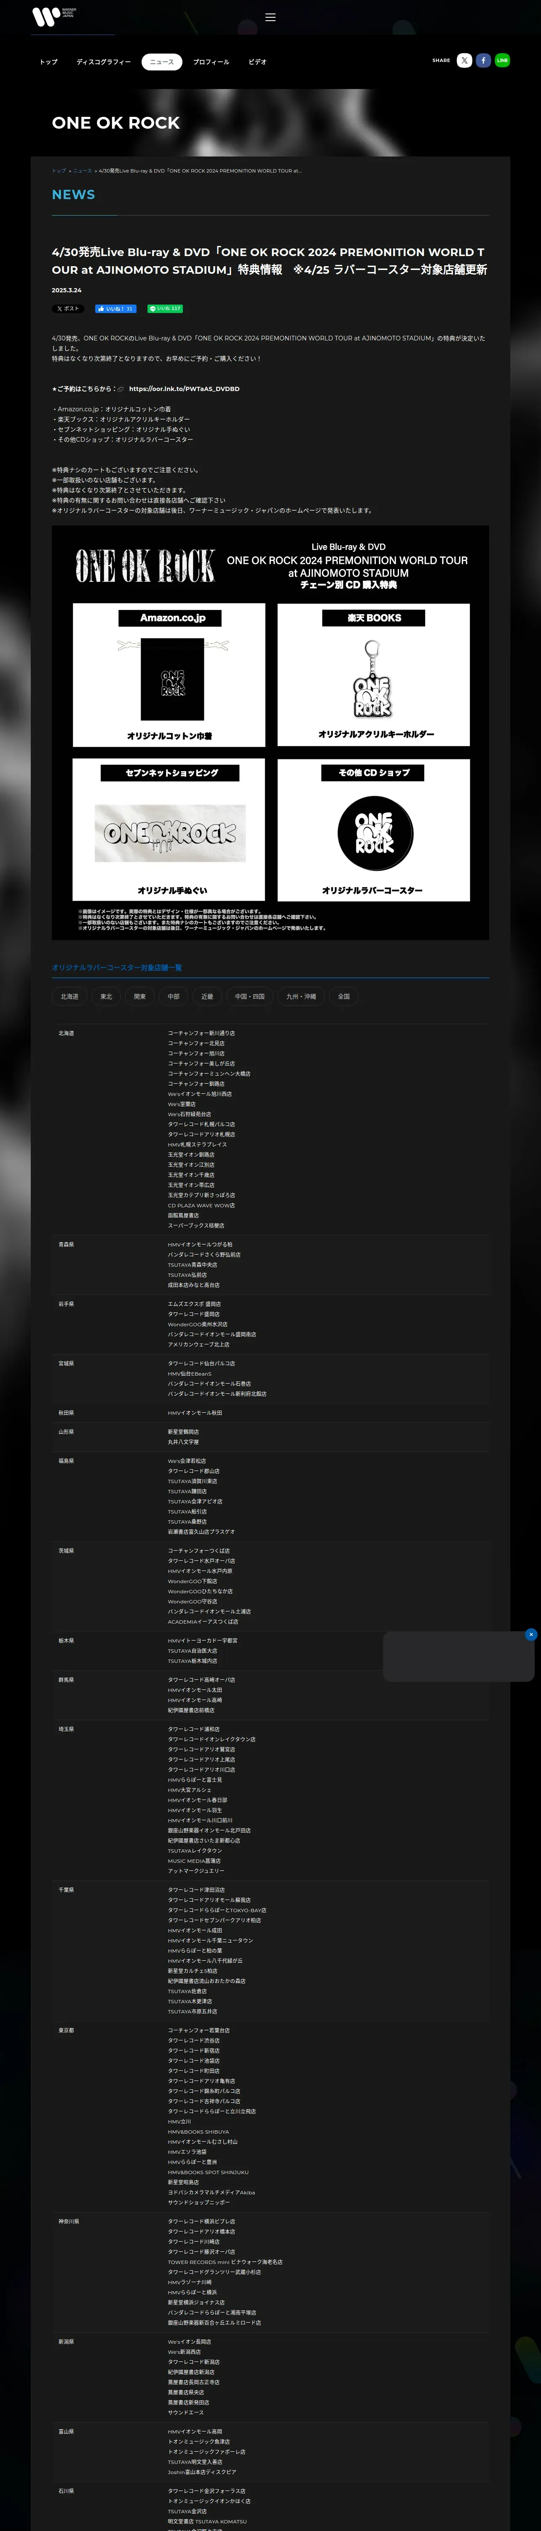Open the ディスコグラフィー nav tab
This screenshot has width=541, height=2531.
[103, 62]
